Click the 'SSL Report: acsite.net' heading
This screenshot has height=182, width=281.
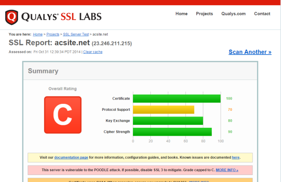click(x=49, y=43)
